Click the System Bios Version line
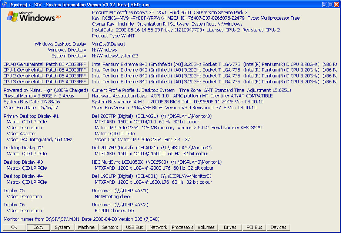 (x=177, y=101)
